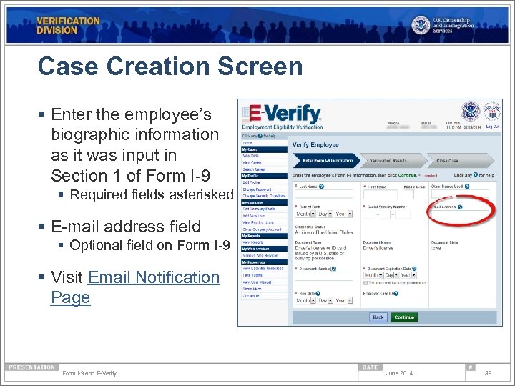Open View Existing Users in sidebar
Viewport: 515px width, 386px height.
(x=258, y=222)
